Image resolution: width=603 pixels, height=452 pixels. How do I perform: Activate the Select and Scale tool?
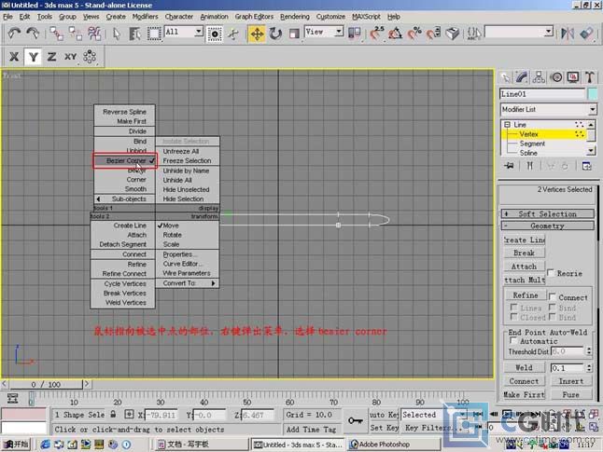[294, 34]
